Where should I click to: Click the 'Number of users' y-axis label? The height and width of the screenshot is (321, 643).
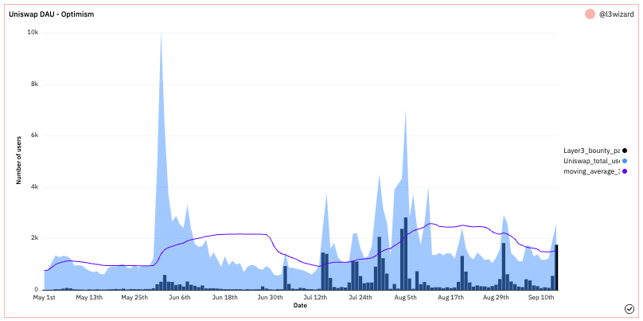pos(19,161)
